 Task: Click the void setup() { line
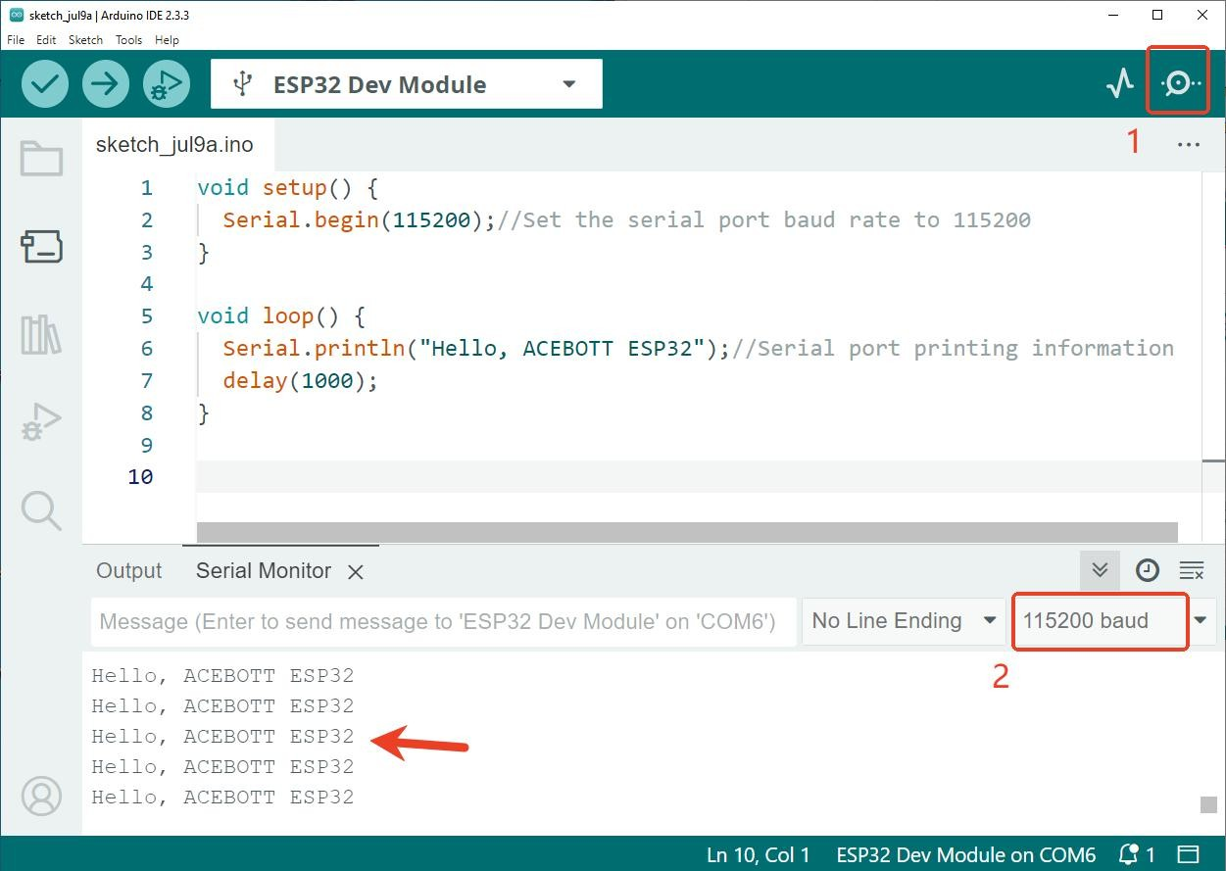click(287, 187)
